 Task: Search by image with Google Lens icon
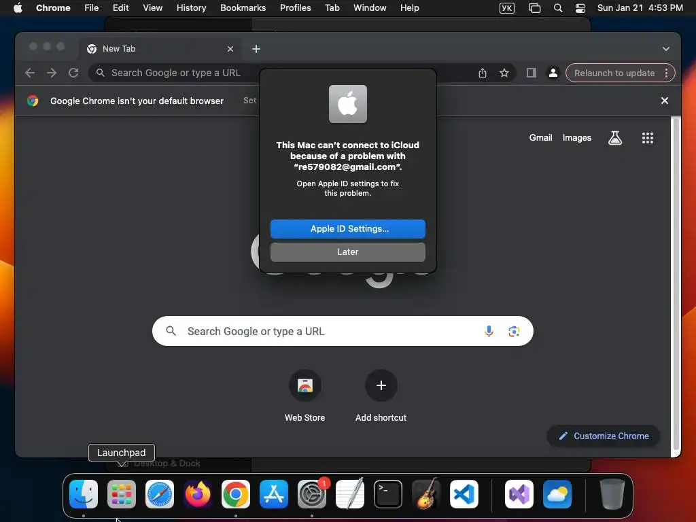pos(514,331)
